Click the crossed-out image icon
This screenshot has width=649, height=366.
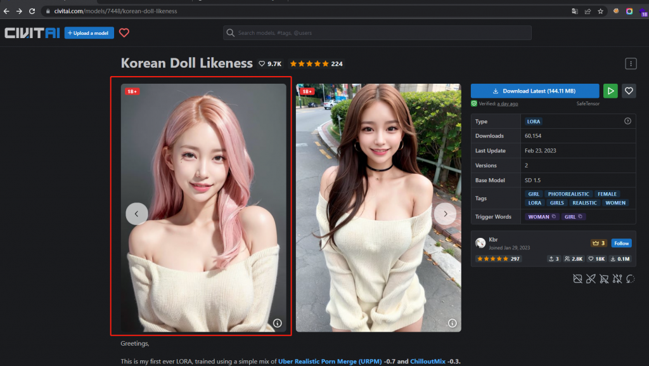point(577,278)
